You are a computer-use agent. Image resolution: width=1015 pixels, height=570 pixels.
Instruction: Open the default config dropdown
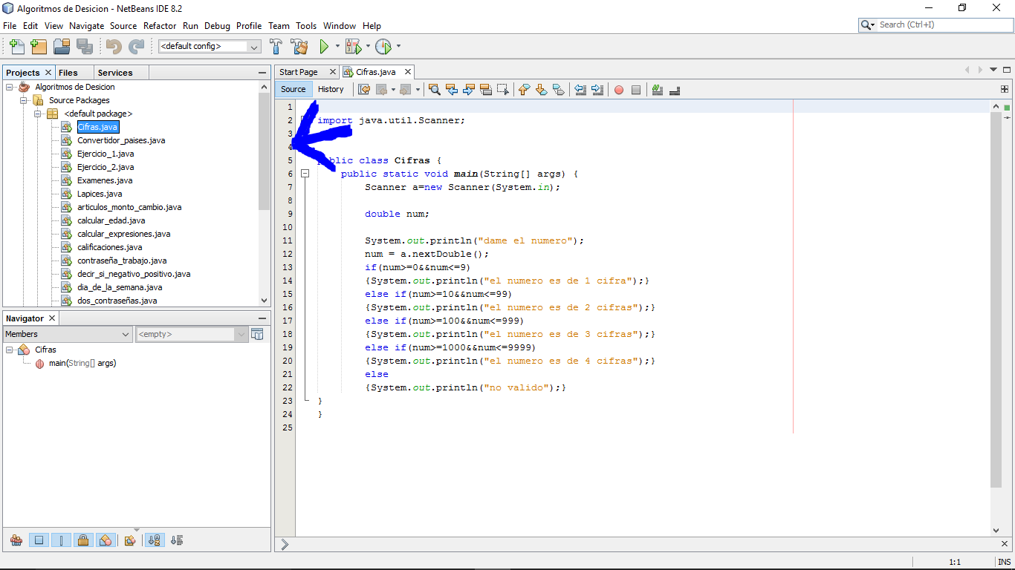[255, 46]
